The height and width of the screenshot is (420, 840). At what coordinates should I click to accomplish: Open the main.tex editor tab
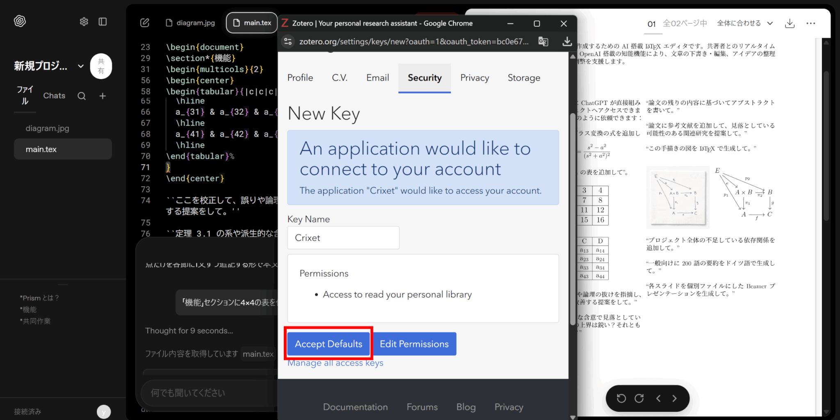click(x=252, y=23)
